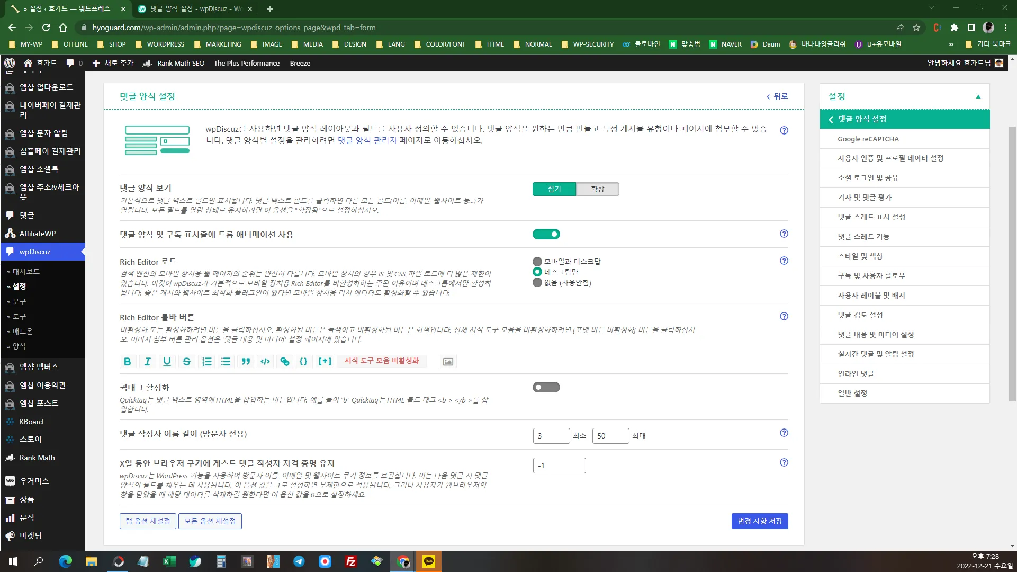Click the minimum name length field

pyautogui.click(x=551, y=436)
